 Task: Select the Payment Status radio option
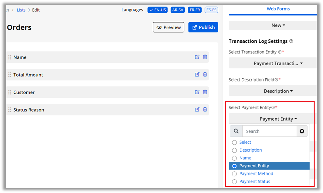click(x=234, y=182)
